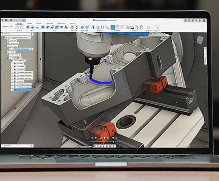The height and width of the screenshot is (181, 219).
Task: Select the first 2D milling operation icon
Action: pos(28,27)
